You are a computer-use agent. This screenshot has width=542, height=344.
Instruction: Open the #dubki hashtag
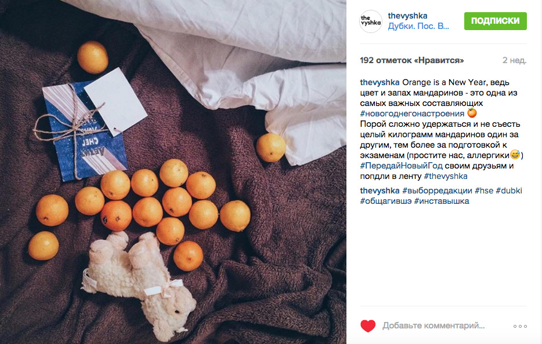point(509,191)
